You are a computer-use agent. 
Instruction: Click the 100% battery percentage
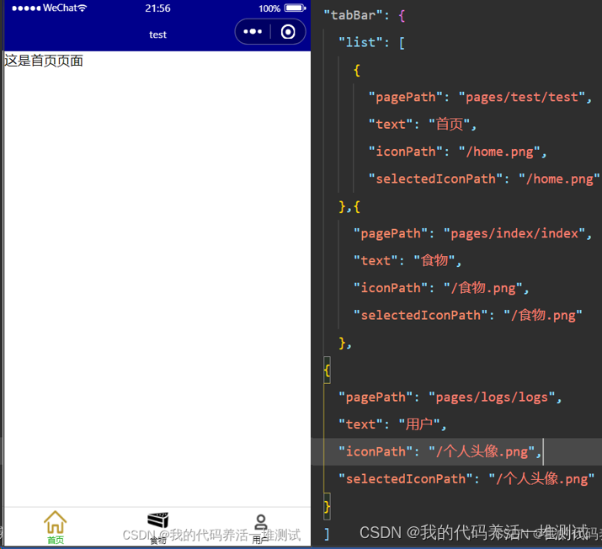pyautogui.click(x=269, y=8)
